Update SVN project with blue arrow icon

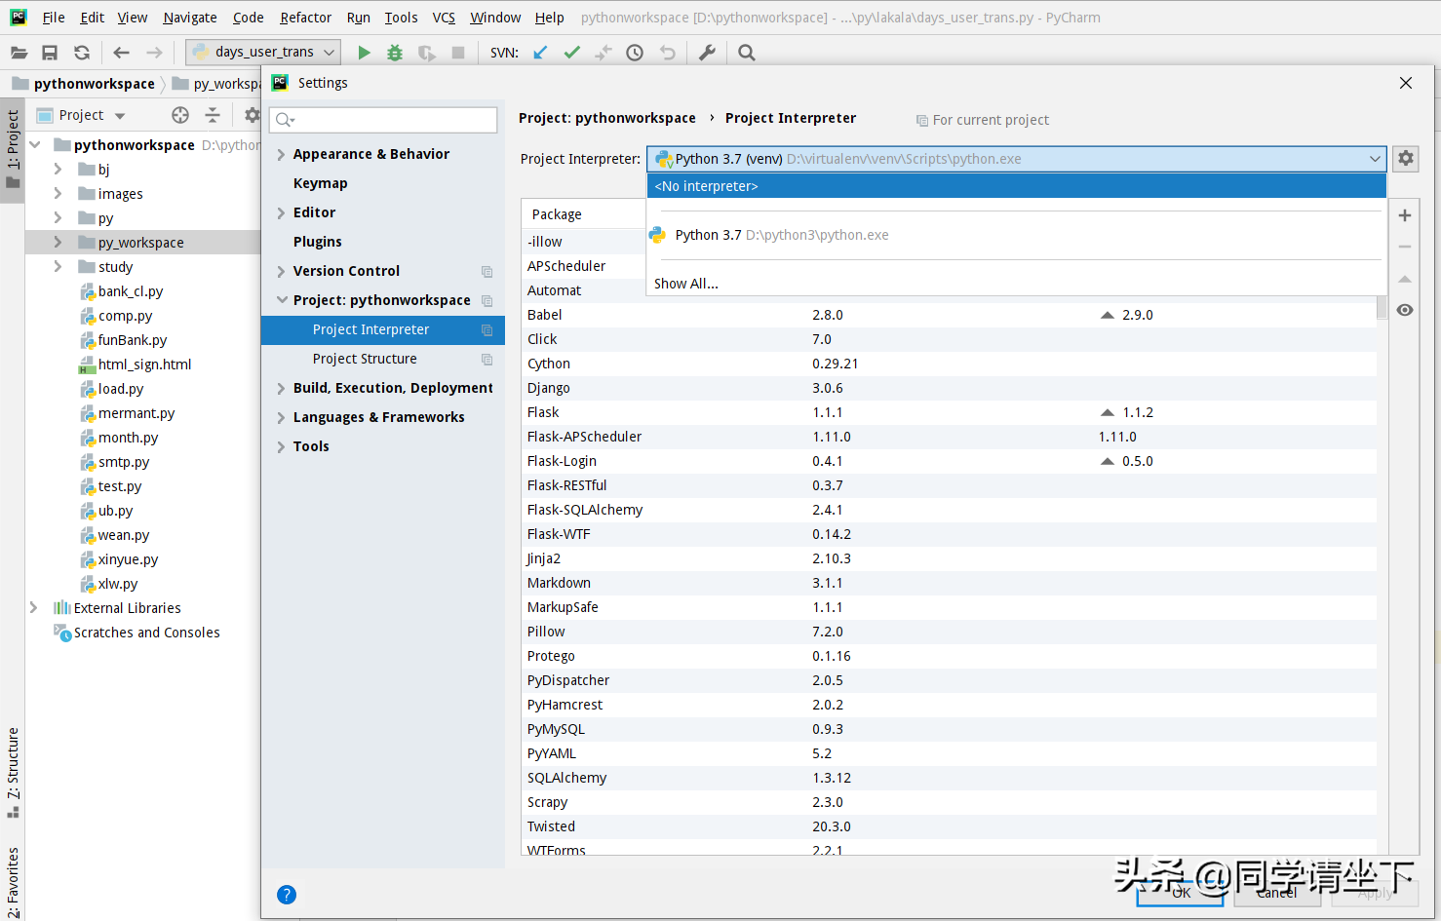(x=540, y=53)
